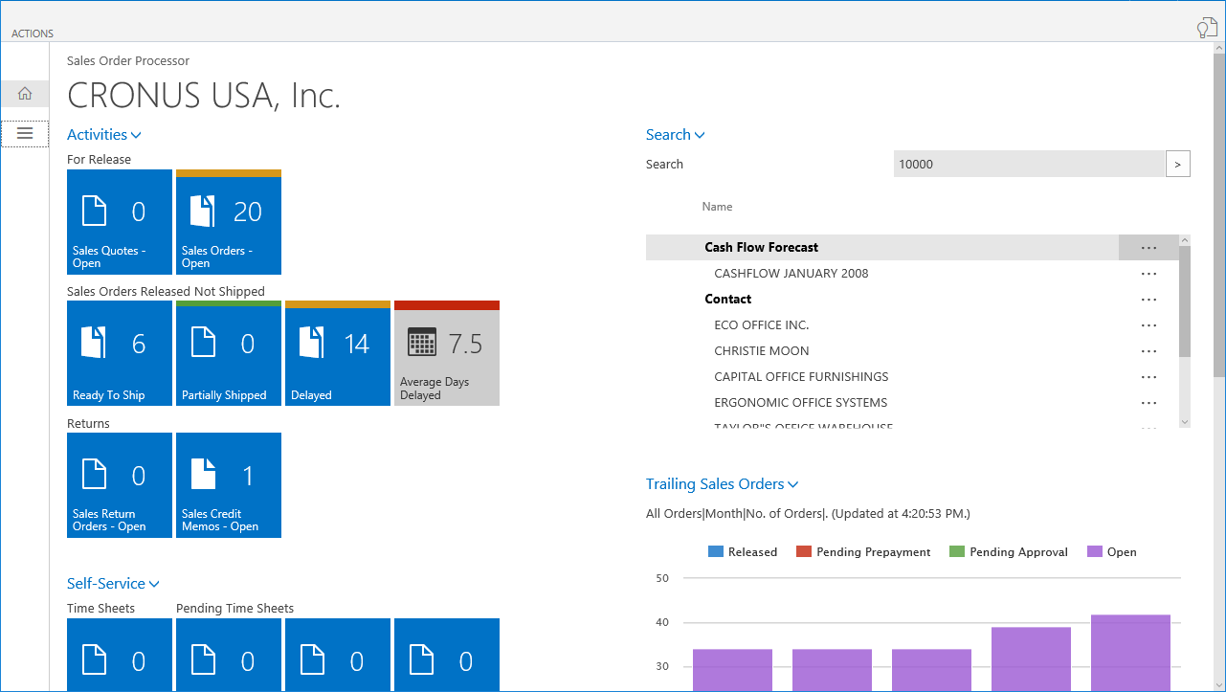Viewport: 1226px width, 692px height.
Task: Select ERGONOMIC OFFICE SYSTEMS contact
Action: (912, 402)
